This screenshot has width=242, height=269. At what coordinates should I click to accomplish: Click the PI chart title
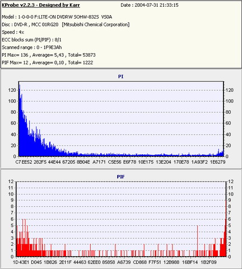[121, 76]
